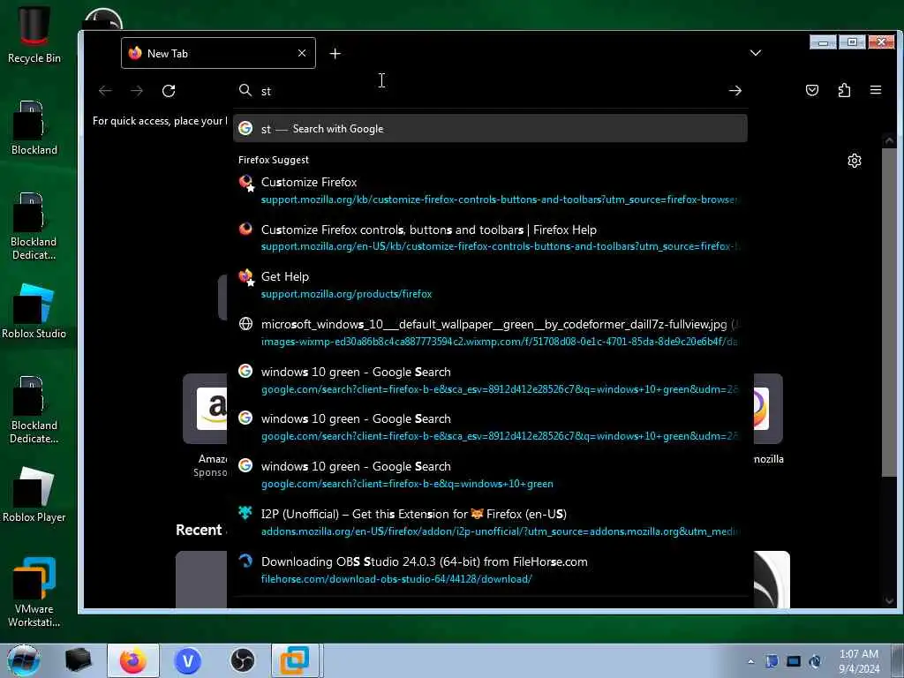Viewport: 904px width, 678px height.
Task: Click the page scrollbar up arrow
Action: (x=888, y=140)
